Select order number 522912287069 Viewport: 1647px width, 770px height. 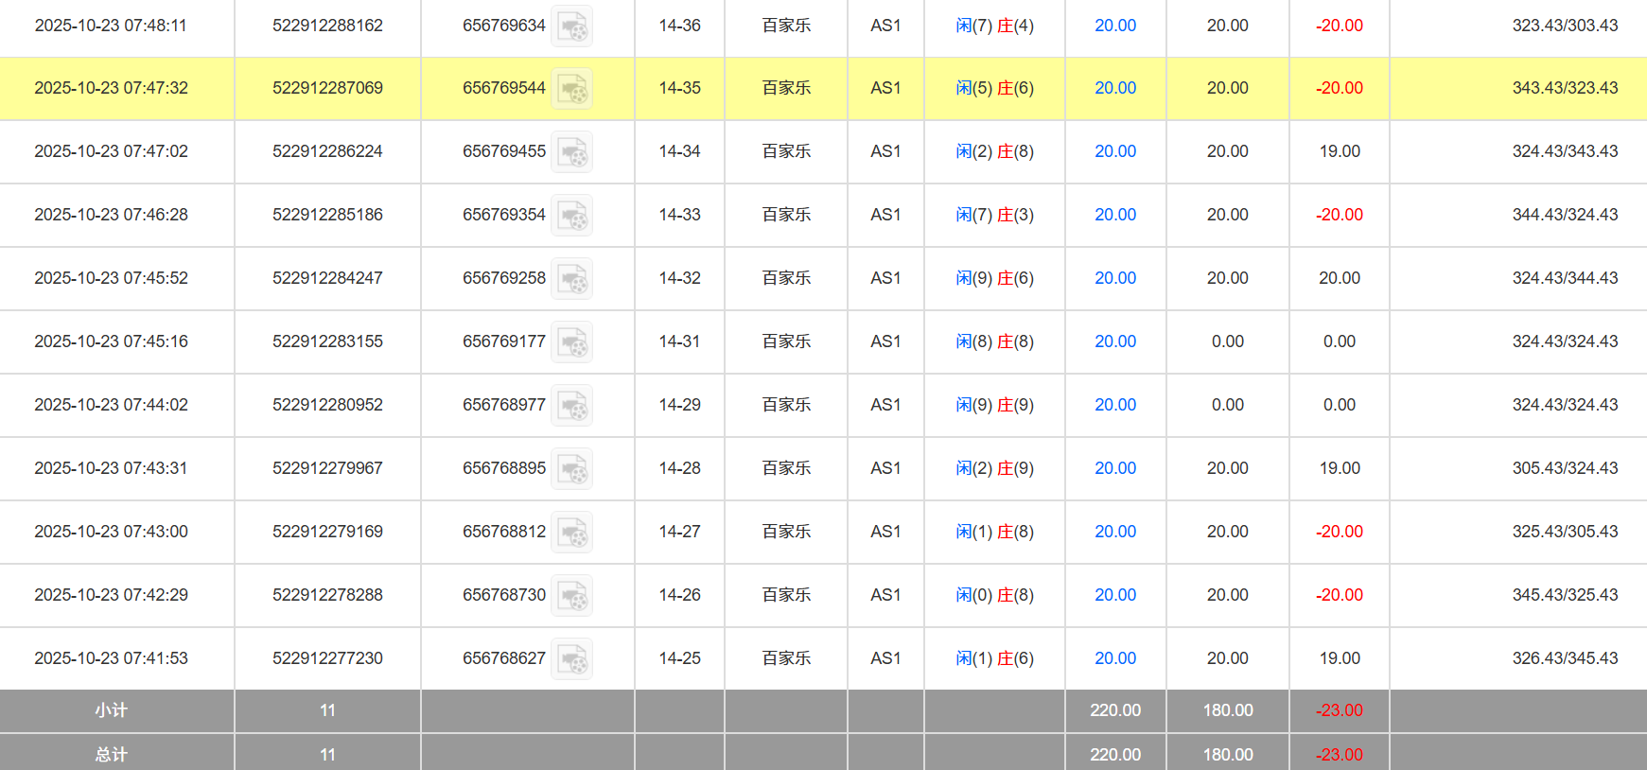(327, 88)
